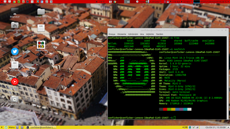Click the Kernel: 5.4.0-52-generic line

(x=175, y=63)
